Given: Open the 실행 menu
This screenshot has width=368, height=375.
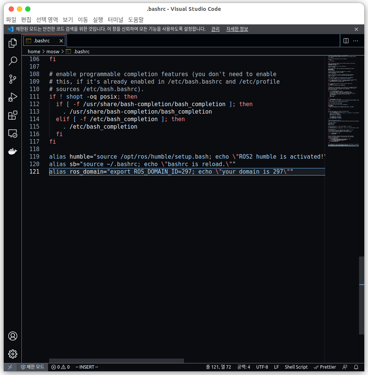Looking at the screenshot, I should [x=98, y=19].
